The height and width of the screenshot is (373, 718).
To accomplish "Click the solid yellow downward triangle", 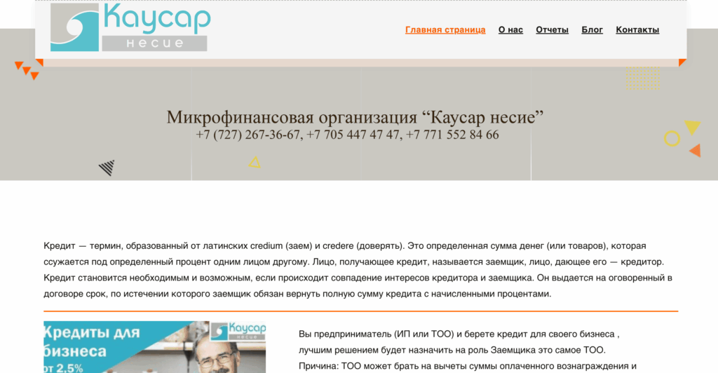I will click(x=692, y=127).
